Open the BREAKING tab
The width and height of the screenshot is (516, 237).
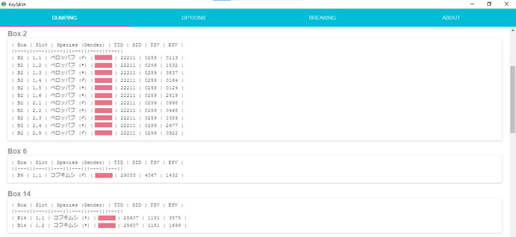click(322, 18)
